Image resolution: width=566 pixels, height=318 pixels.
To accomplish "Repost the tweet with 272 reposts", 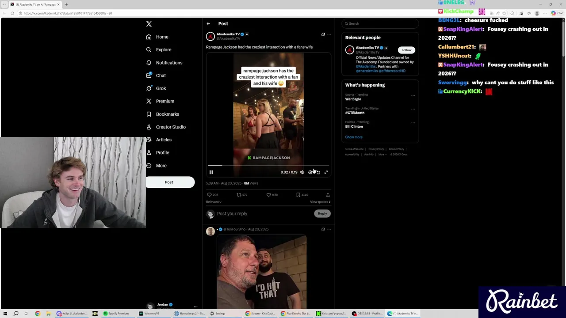I will click(241, 195).
